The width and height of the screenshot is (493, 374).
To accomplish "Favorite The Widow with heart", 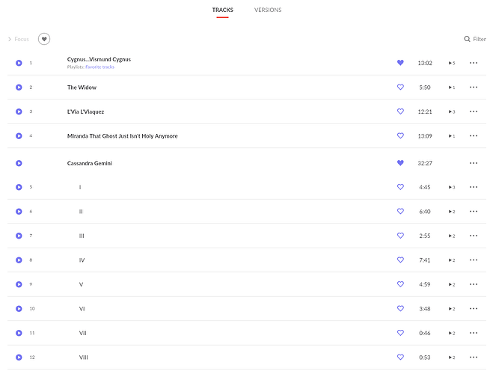I will pyautogui.click(x=400, y=87).
